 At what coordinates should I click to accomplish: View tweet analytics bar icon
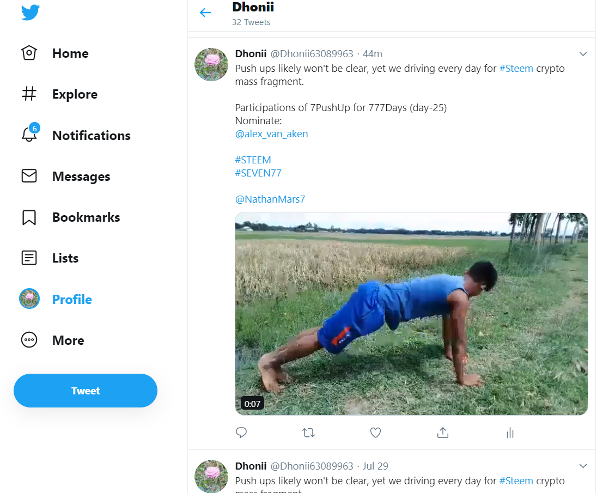tap(510, 433)
